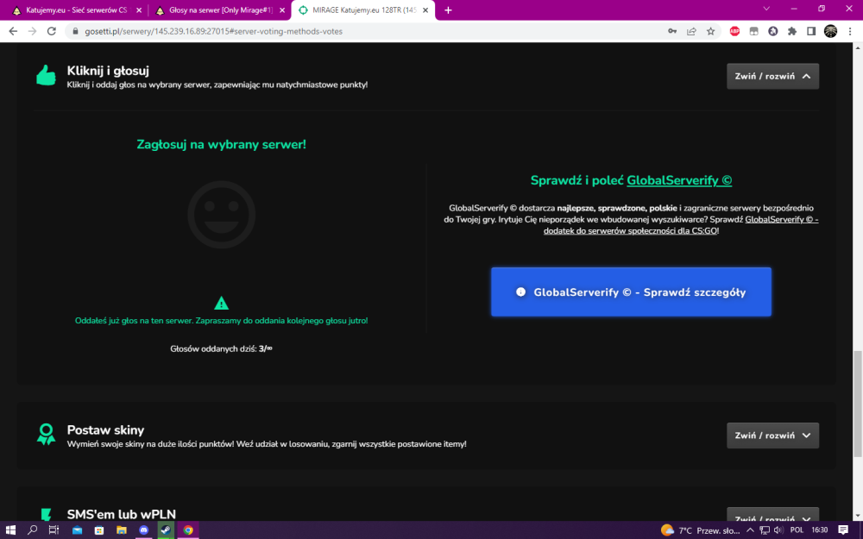This screenshot has height=539, width=863.
Task: Click the Oddałeś już głos message
Action: [x=221, y=321]
